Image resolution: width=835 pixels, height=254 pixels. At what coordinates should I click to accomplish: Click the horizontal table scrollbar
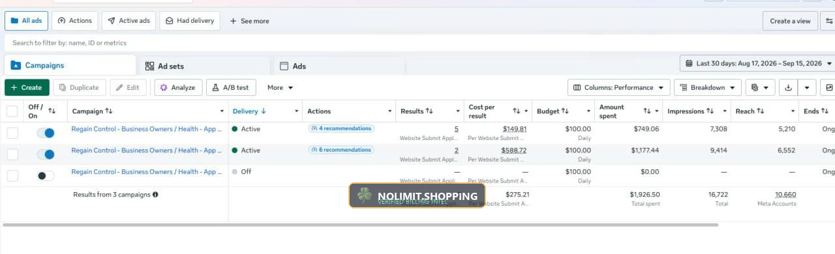(x=360, y=225)
